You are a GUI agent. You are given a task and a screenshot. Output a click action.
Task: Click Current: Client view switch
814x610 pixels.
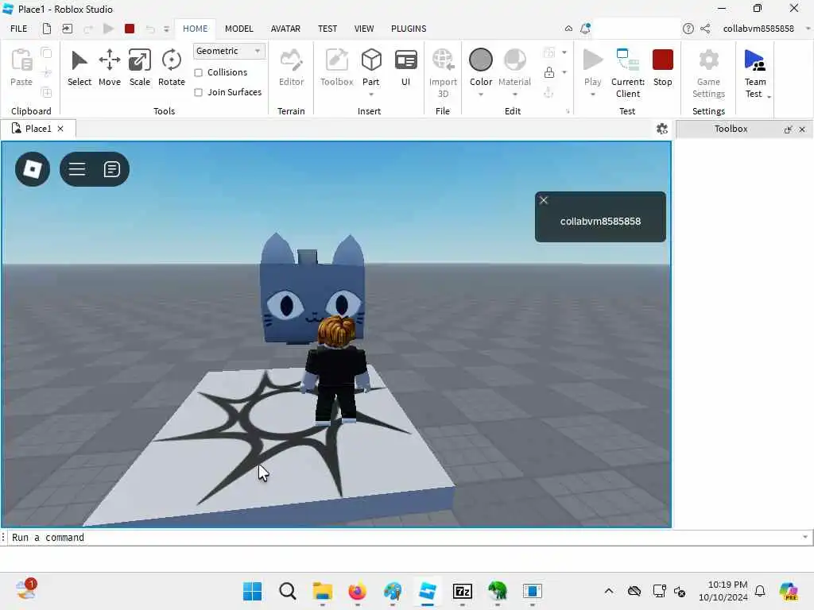coord(628,72)
